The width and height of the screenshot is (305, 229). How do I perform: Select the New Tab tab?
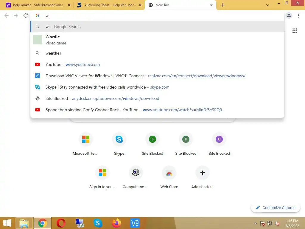click(180, 5)
